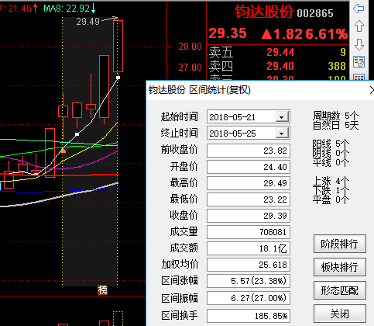
Task: Click the 下跌 1个 statistic
Action: coord(331,191)
